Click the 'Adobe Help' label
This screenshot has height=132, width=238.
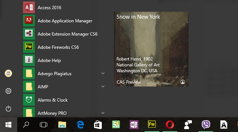pyautogui.click(x=49, y=60)
